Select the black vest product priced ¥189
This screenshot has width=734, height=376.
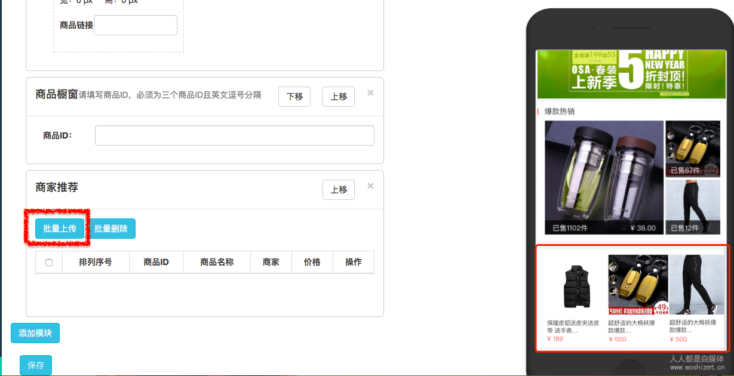[576, 285]
